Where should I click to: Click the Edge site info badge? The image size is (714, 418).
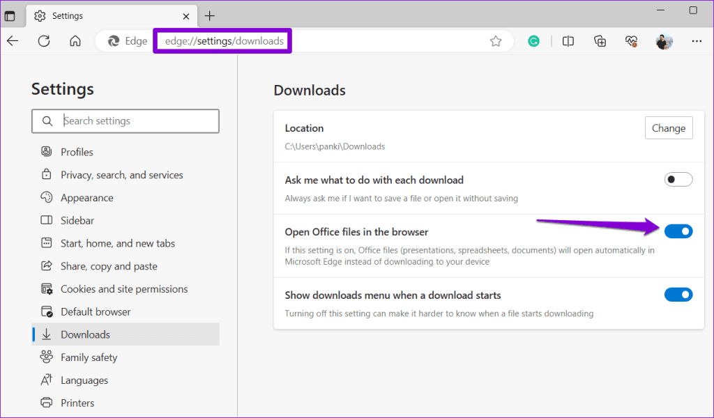(129, 40)
